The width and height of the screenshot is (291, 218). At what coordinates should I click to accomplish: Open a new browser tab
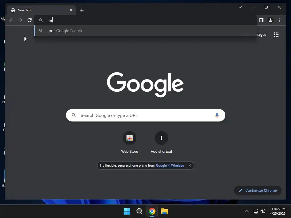click(x=82, y=10)
